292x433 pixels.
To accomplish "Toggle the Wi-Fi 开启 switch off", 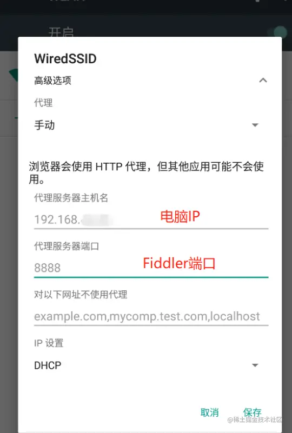I will (x=277, y=32).
